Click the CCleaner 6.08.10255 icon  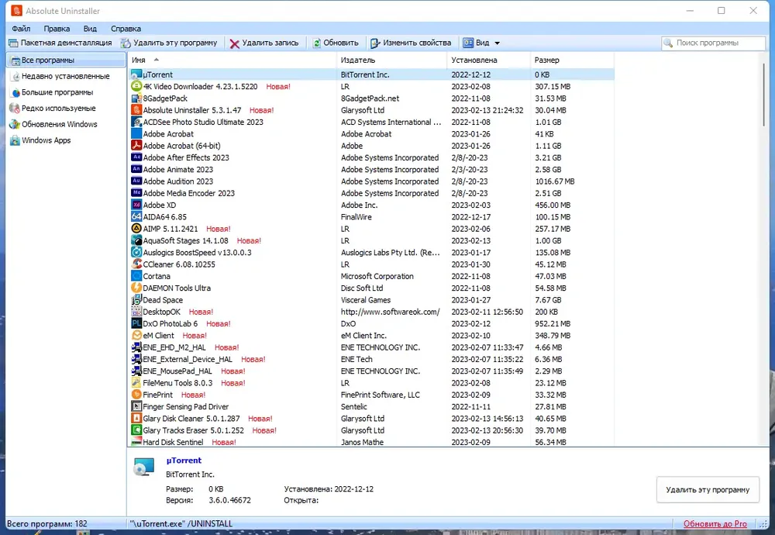(136, 264)
